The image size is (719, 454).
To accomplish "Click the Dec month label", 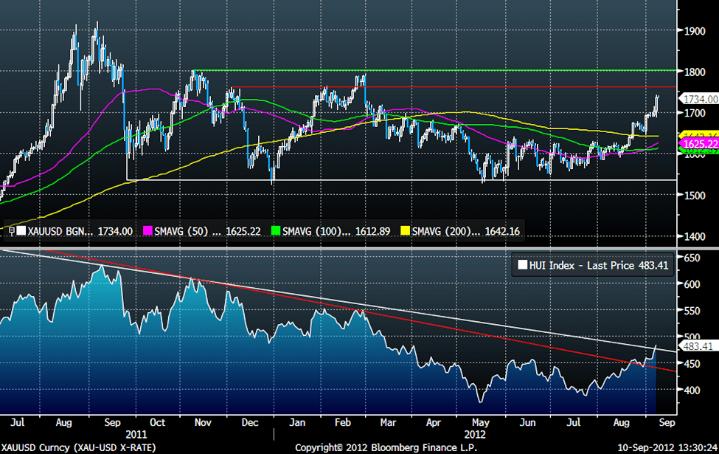I will point(250,422).
